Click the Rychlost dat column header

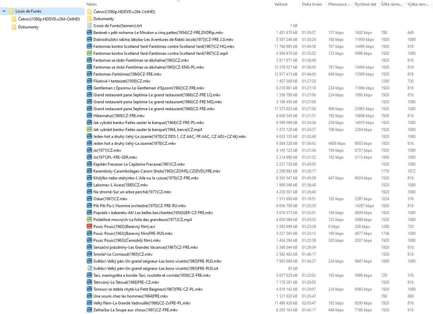point(365,4)
